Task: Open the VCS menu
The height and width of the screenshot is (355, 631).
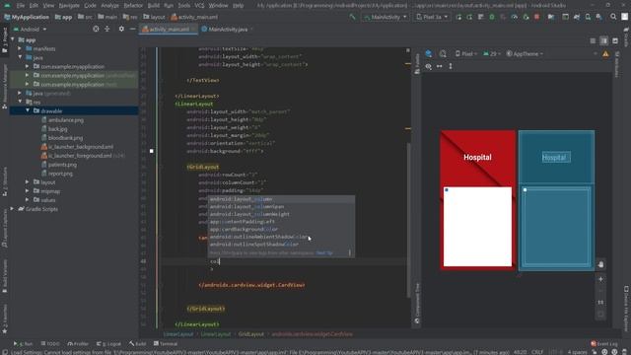Action: 199,6
